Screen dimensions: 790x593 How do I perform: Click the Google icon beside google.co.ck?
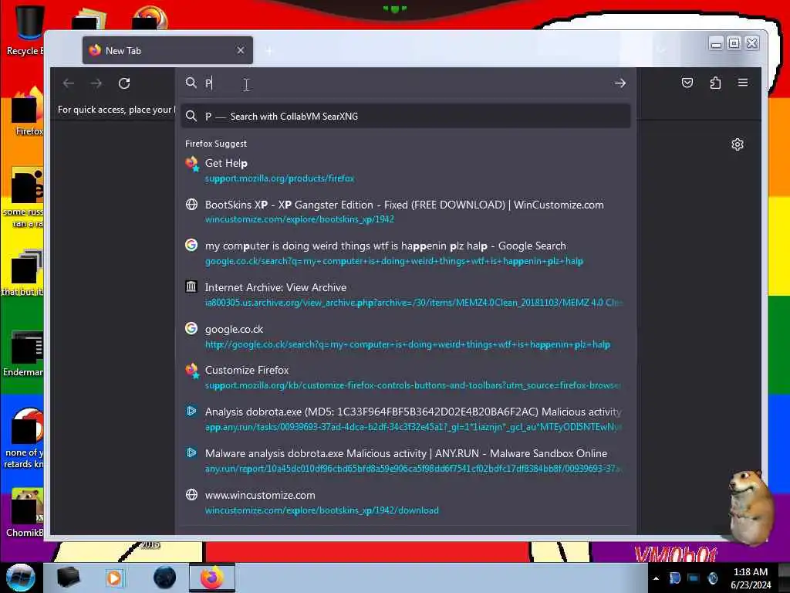click(191, 329)
